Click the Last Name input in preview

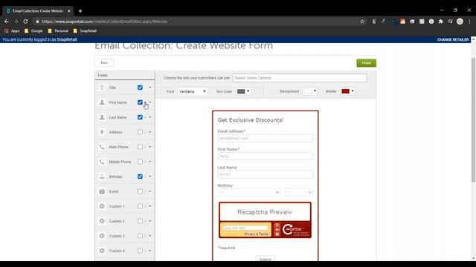tap(265, 174)
